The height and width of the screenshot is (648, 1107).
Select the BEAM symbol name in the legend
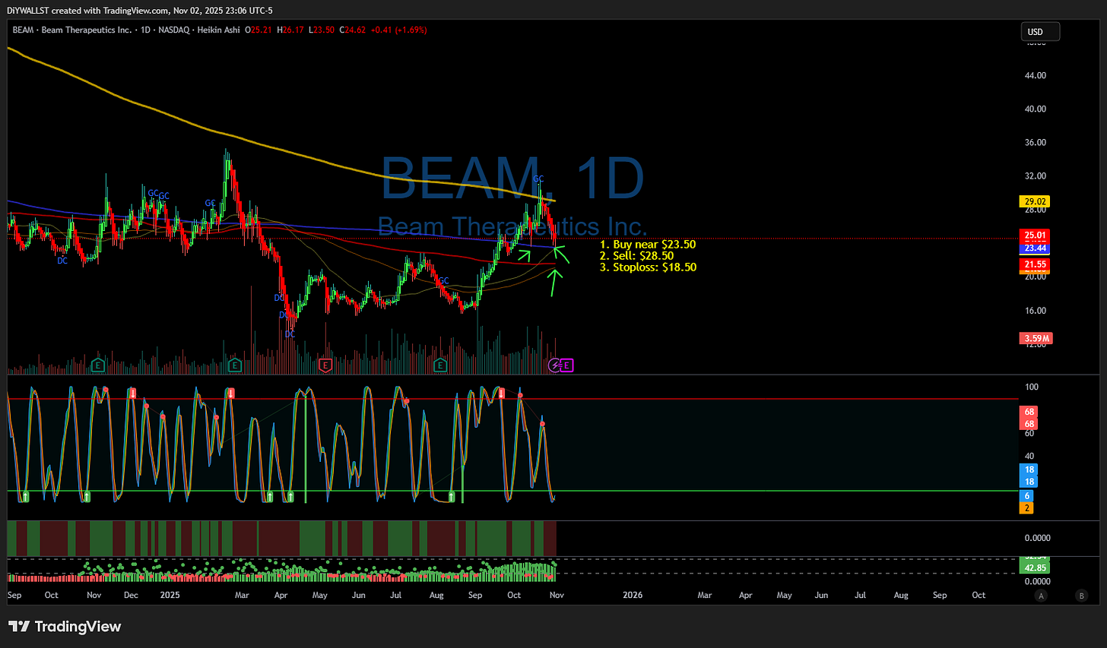tap(22, 30)
